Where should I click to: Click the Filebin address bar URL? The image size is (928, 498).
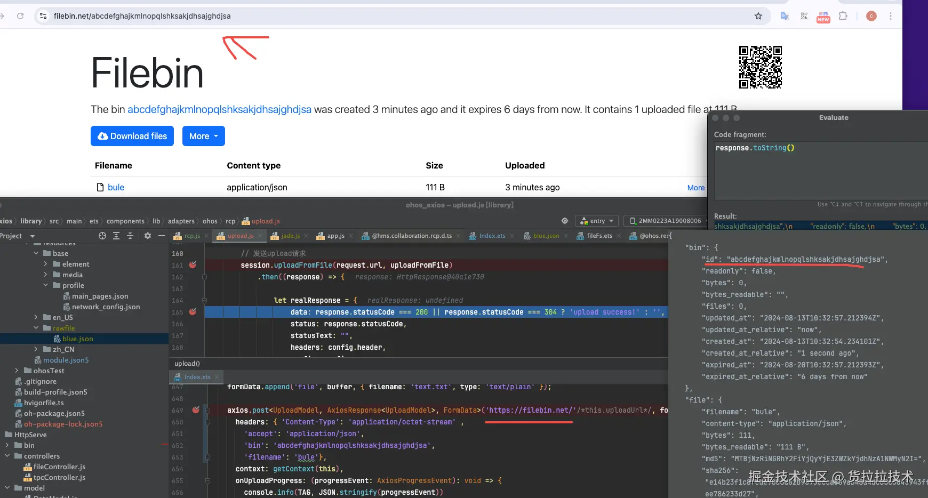[142, 16]
